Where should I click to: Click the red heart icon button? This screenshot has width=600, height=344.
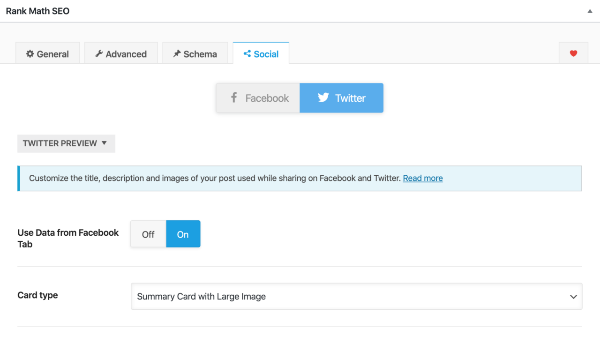point(573,53)
